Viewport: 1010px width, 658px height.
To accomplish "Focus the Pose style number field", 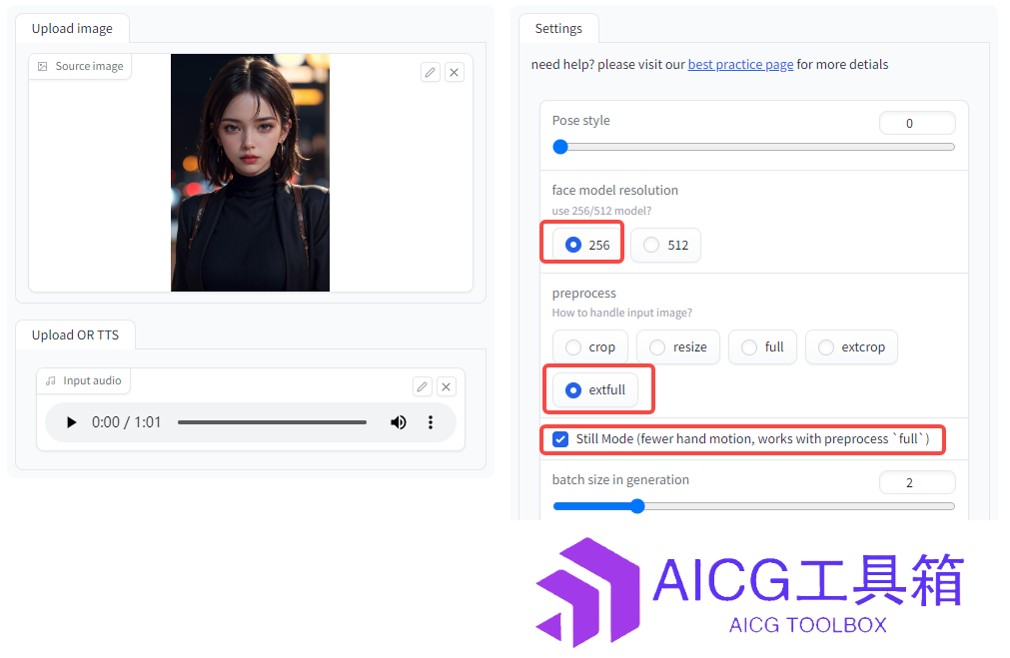I will tap(917, 123).
